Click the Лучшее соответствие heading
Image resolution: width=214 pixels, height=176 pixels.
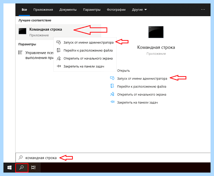(35, 20)
